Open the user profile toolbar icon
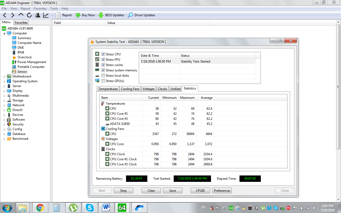 pos(38,15)
